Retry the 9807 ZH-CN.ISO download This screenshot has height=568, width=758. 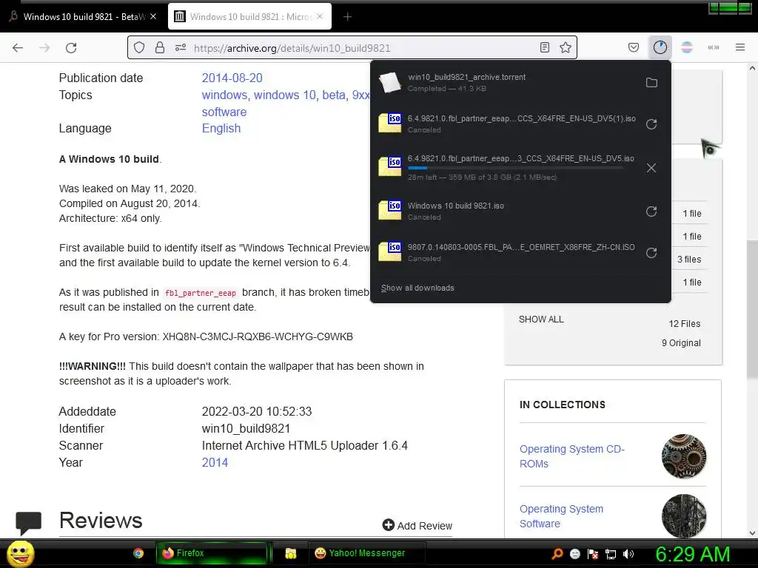(651, 253)
